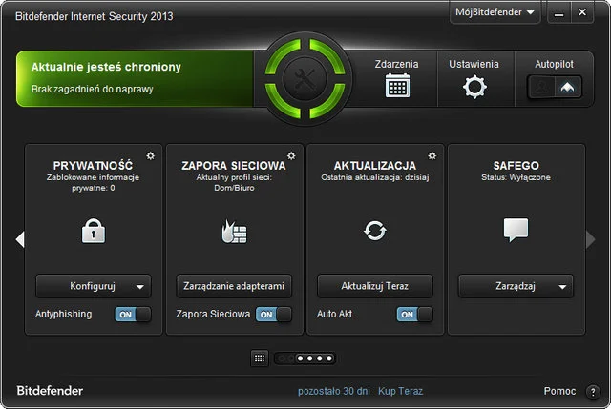Screen dimensions: 611x409
Task: Turn off Antyphishing switch
Action: pos(133,315)
